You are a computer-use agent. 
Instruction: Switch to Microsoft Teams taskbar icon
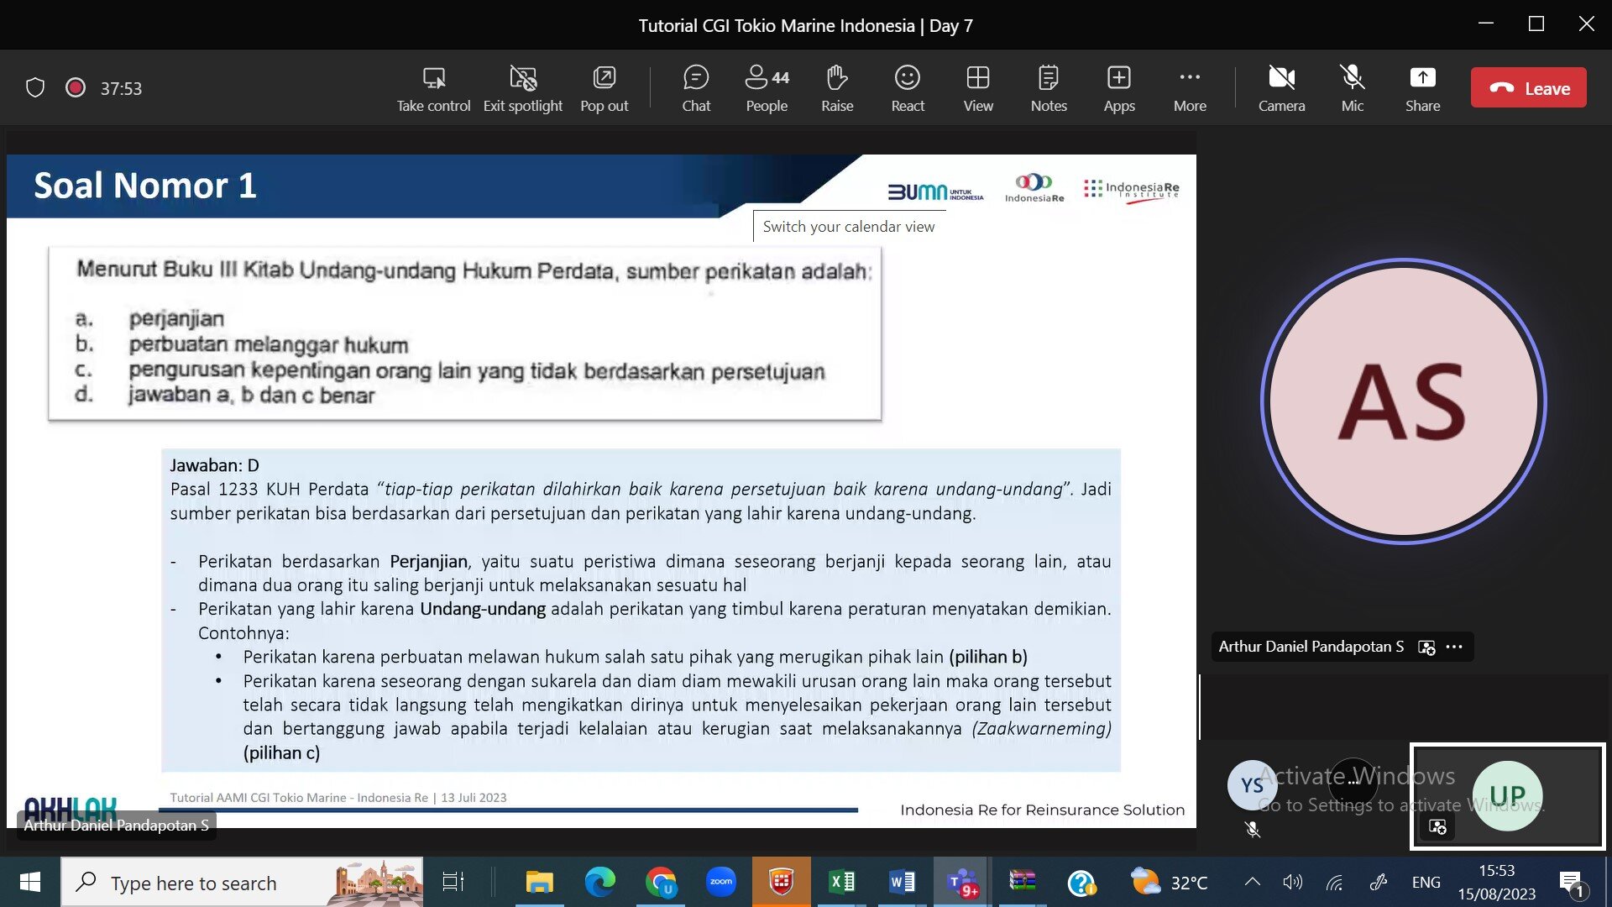(x=962, y=882)
